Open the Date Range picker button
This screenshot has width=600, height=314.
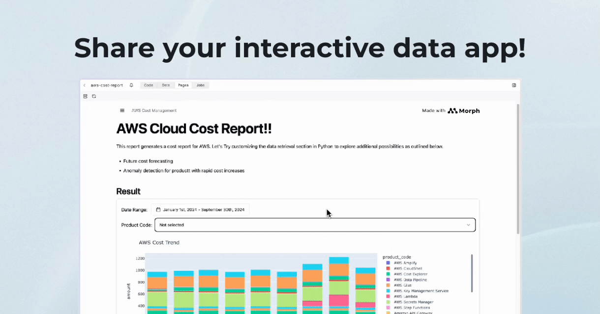coord(200,209)
